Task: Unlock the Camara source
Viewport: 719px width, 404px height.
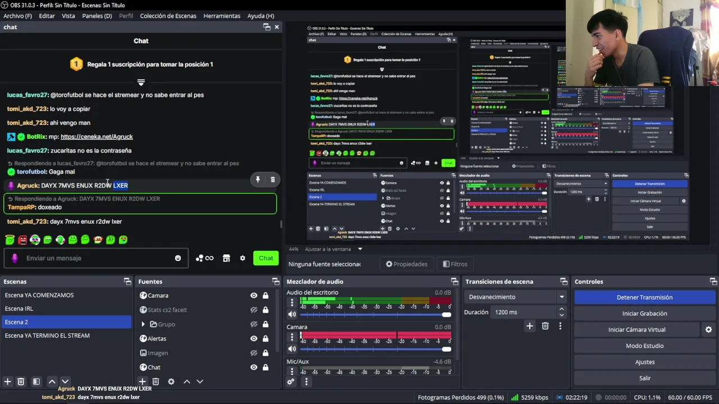Action: 266,296
